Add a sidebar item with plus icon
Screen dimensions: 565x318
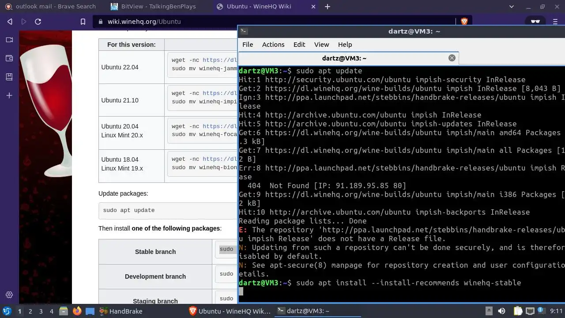[x=9, y=95]
